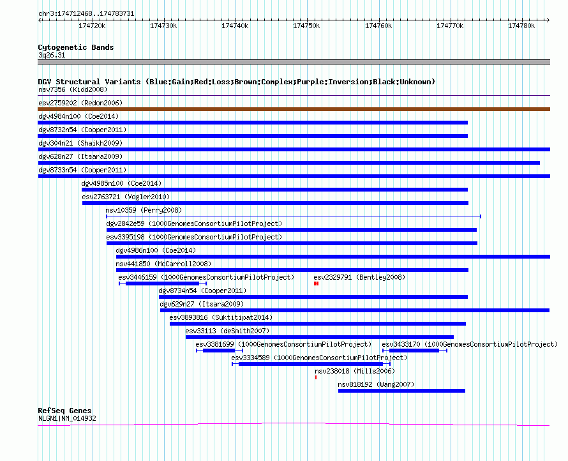Viewport: 568px width, 461px height.
Task: Click the 174730k ruler tick label
Action: click(163, 26)
